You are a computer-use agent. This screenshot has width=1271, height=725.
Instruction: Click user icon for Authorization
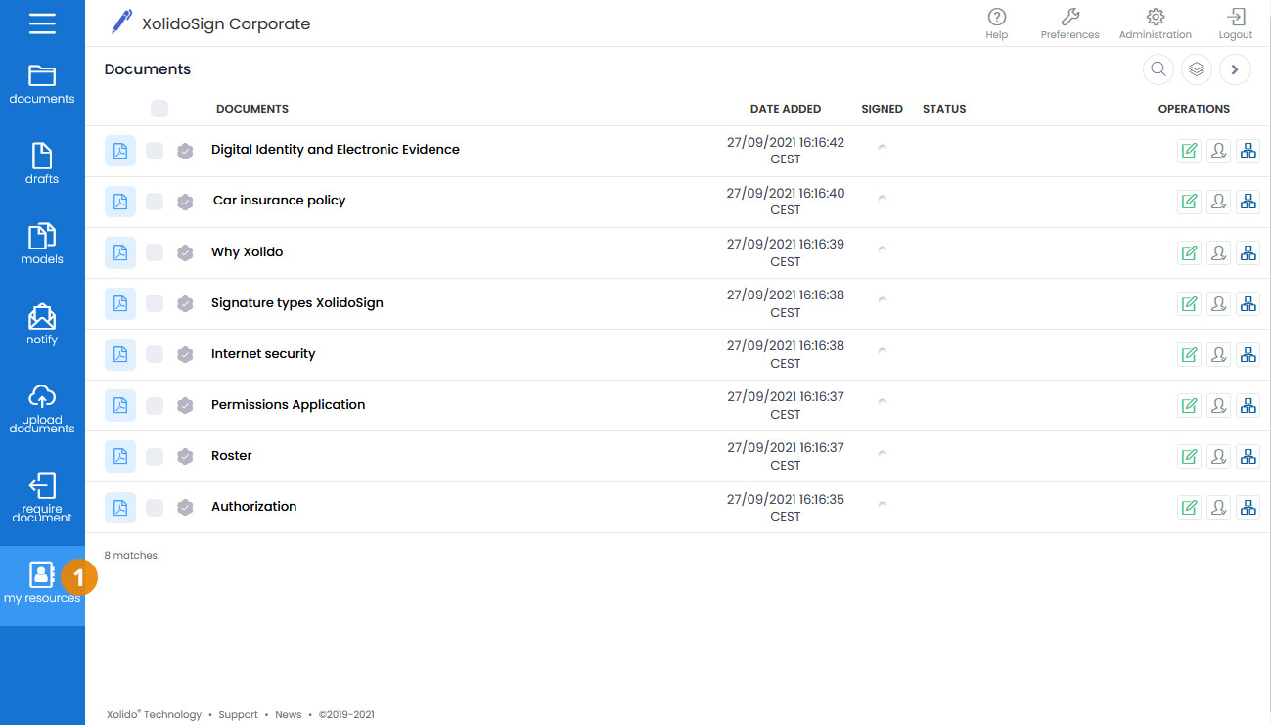(x=1218, y=507)
